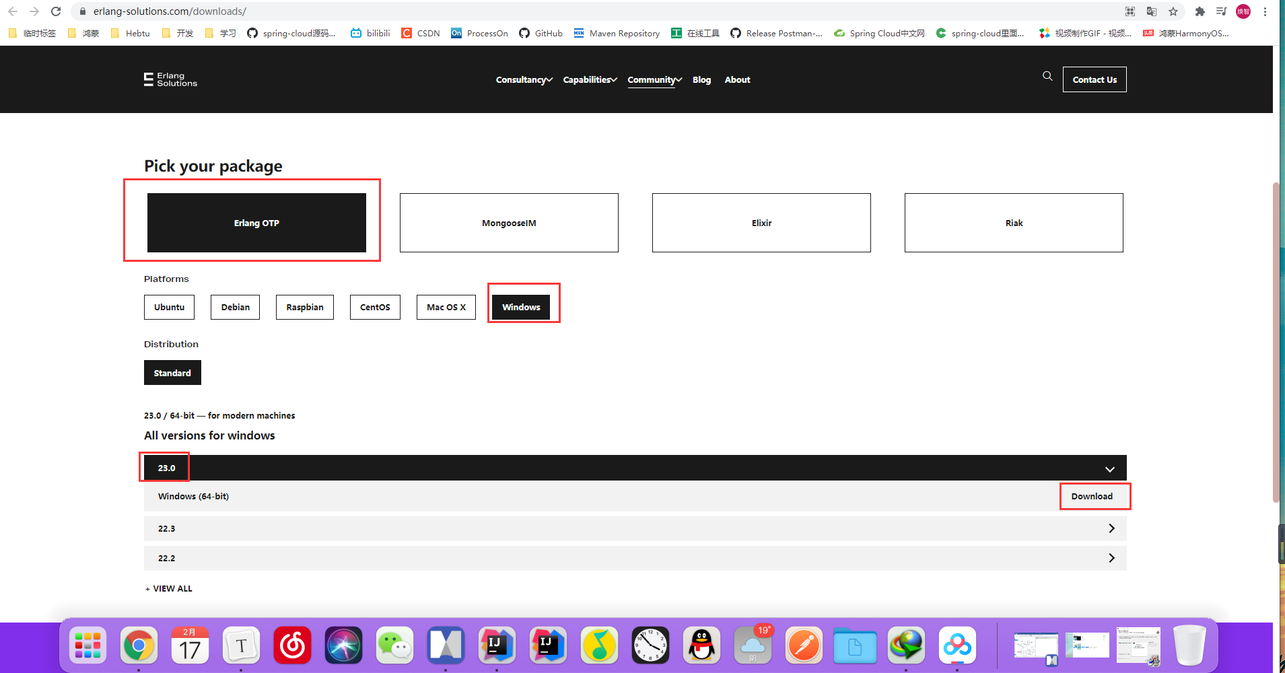Choose the Ubuntu platform
The height and width of the screenshot is (673, 1285).
pos(169,307)
